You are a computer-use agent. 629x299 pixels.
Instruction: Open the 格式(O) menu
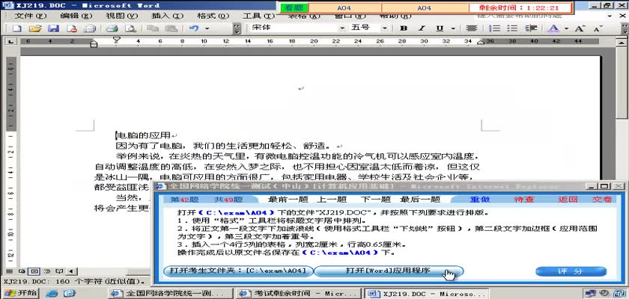(213, 16)
